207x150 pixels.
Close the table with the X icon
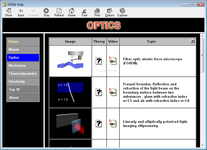193,41
